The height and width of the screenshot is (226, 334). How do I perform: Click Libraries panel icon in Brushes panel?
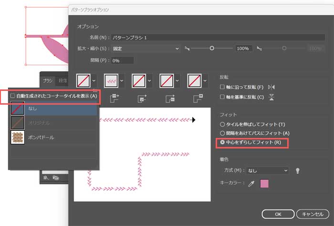(56, 177)
